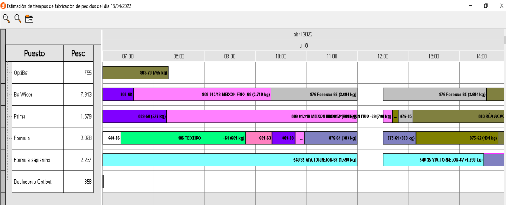
Task: Select the Formula sapienms row
Action: coord(32,160)
